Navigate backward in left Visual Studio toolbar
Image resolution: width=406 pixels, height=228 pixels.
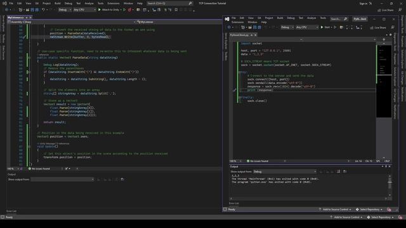[x=6, y=10]
